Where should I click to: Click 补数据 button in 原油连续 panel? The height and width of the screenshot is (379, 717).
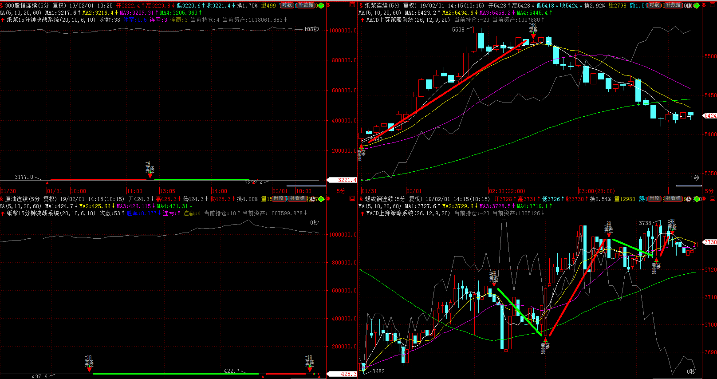click(x=297, y=198)
